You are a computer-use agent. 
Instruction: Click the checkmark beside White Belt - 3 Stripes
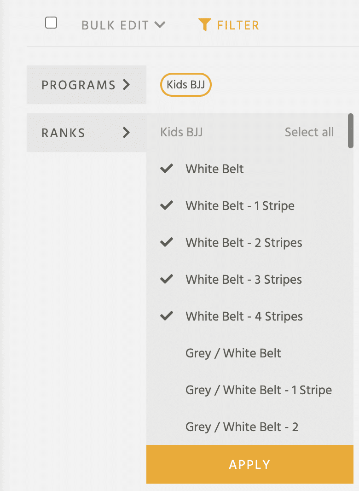[167, 279]
